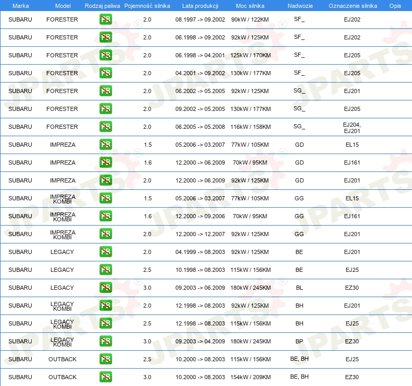412x386 pixels.
Task: Select the '06.1998 -> 04.2001' date cell
Action: (x=200, y=55)
